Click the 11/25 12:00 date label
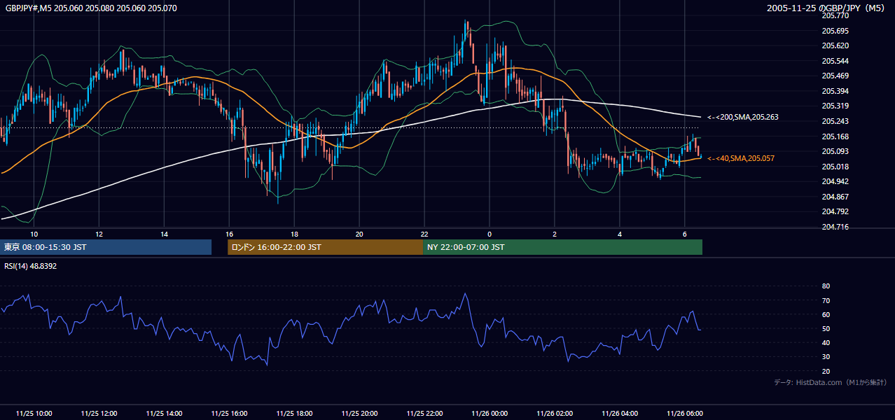The height and width of the screenshot is (420, 895). [99, 413]
